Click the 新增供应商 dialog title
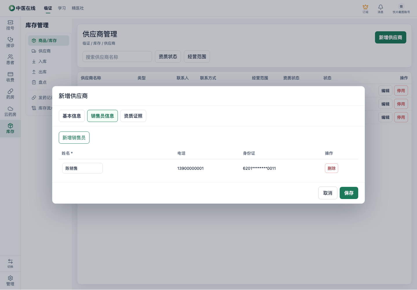This screenshot has height=290, width=417. tap(73, 96)
